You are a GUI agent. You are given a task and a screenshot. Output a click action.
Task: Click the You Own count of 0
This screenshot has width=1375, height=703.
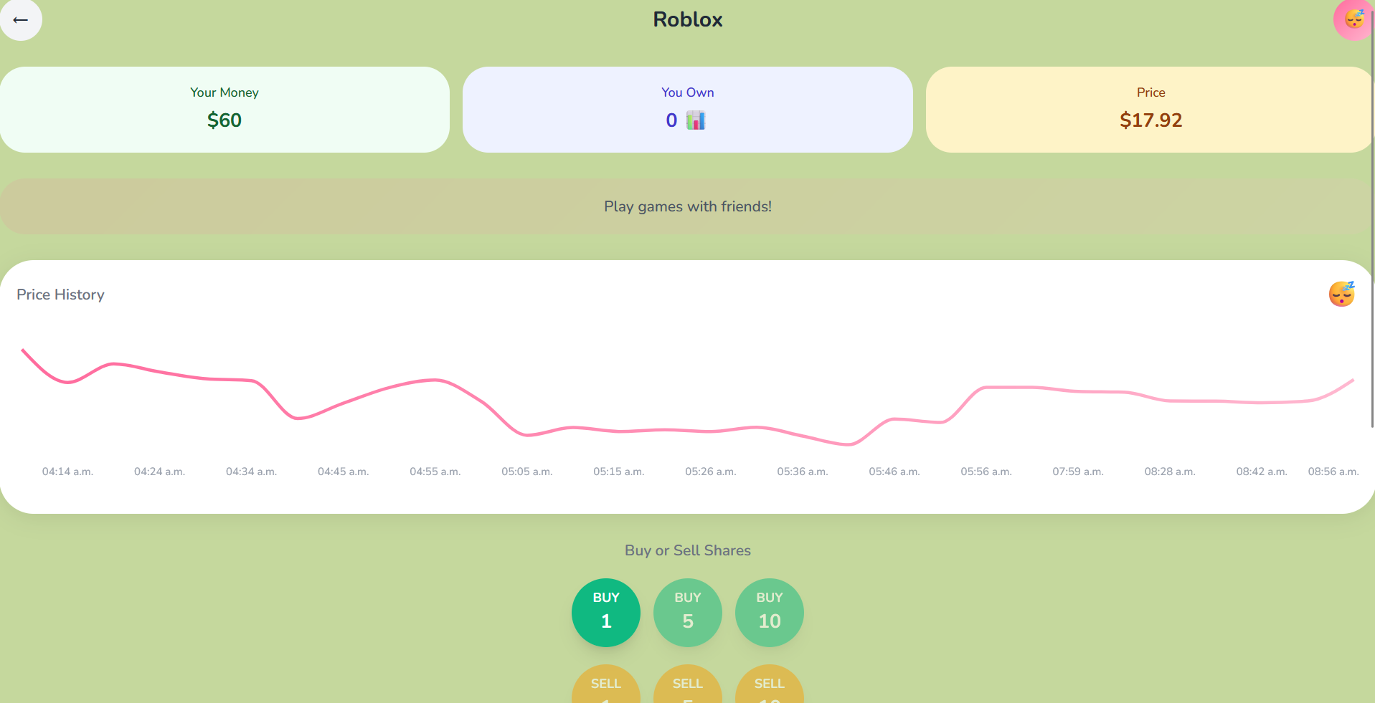pyautogui.click(x=671, y=120)
